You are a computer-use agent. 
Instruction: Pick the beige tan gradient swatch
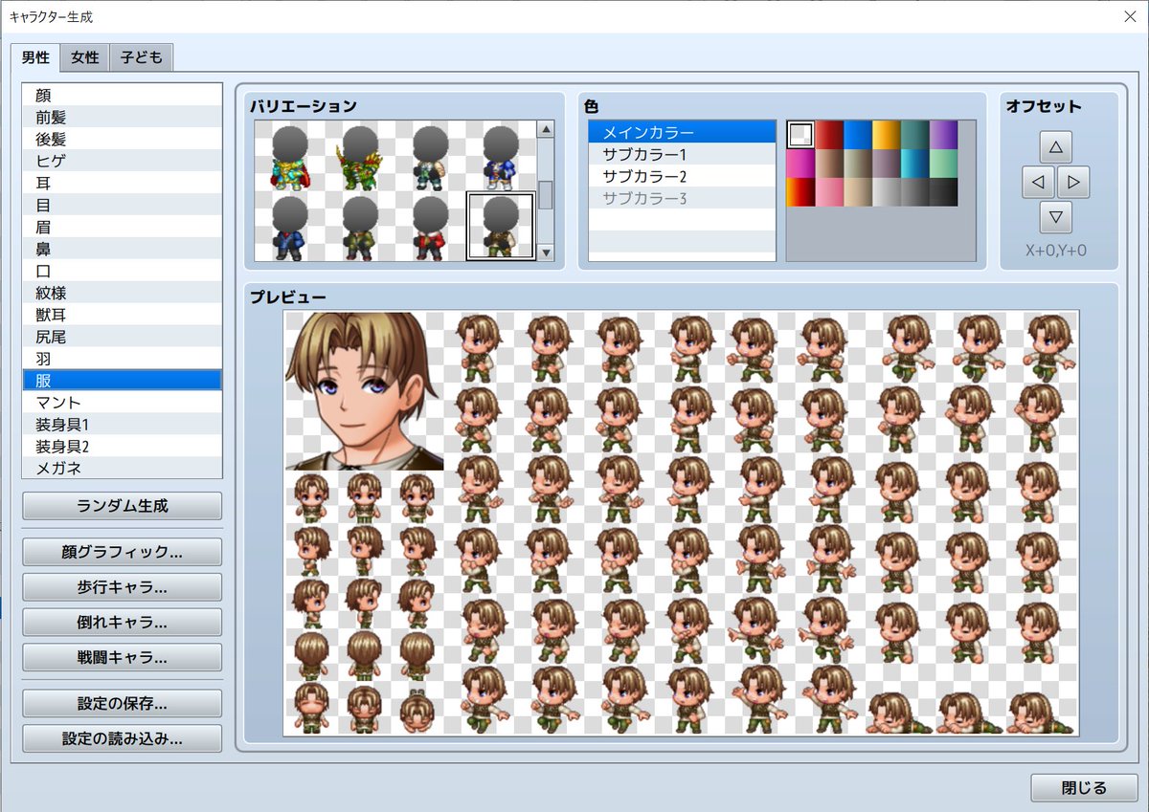pyautogui.click(x=858, y=192)
